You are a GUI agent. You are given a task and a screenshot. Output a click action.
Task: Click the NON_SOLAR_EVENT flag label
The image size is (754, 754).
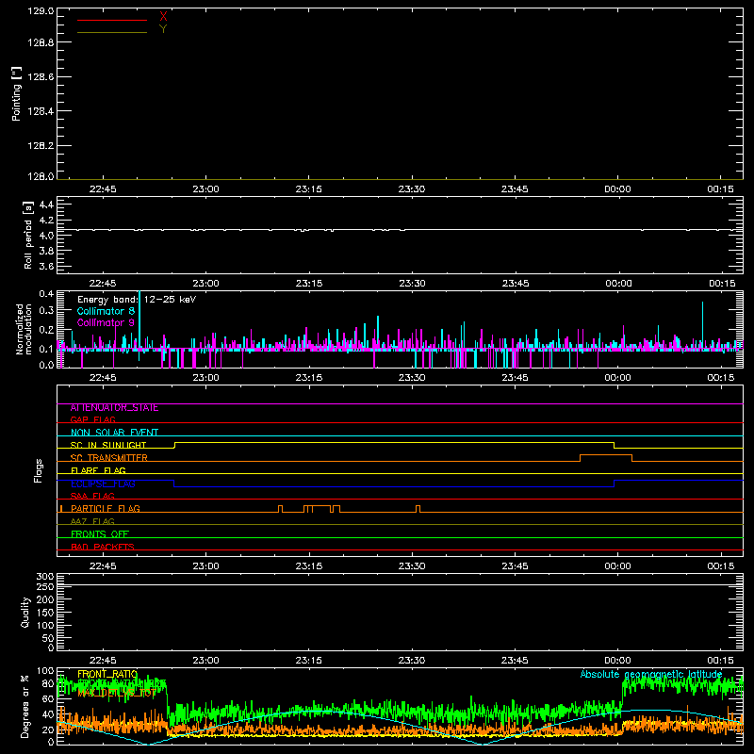114,433
